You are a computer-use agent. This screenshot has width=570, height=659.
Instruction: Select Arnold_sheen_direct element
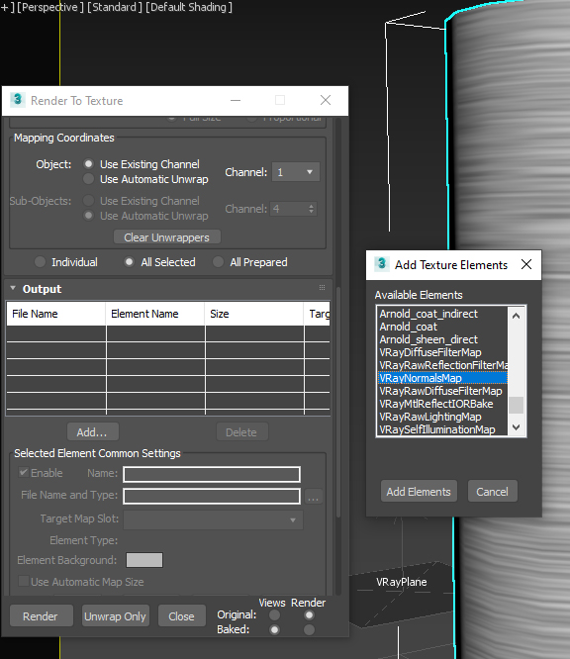(x=442, y=339)
